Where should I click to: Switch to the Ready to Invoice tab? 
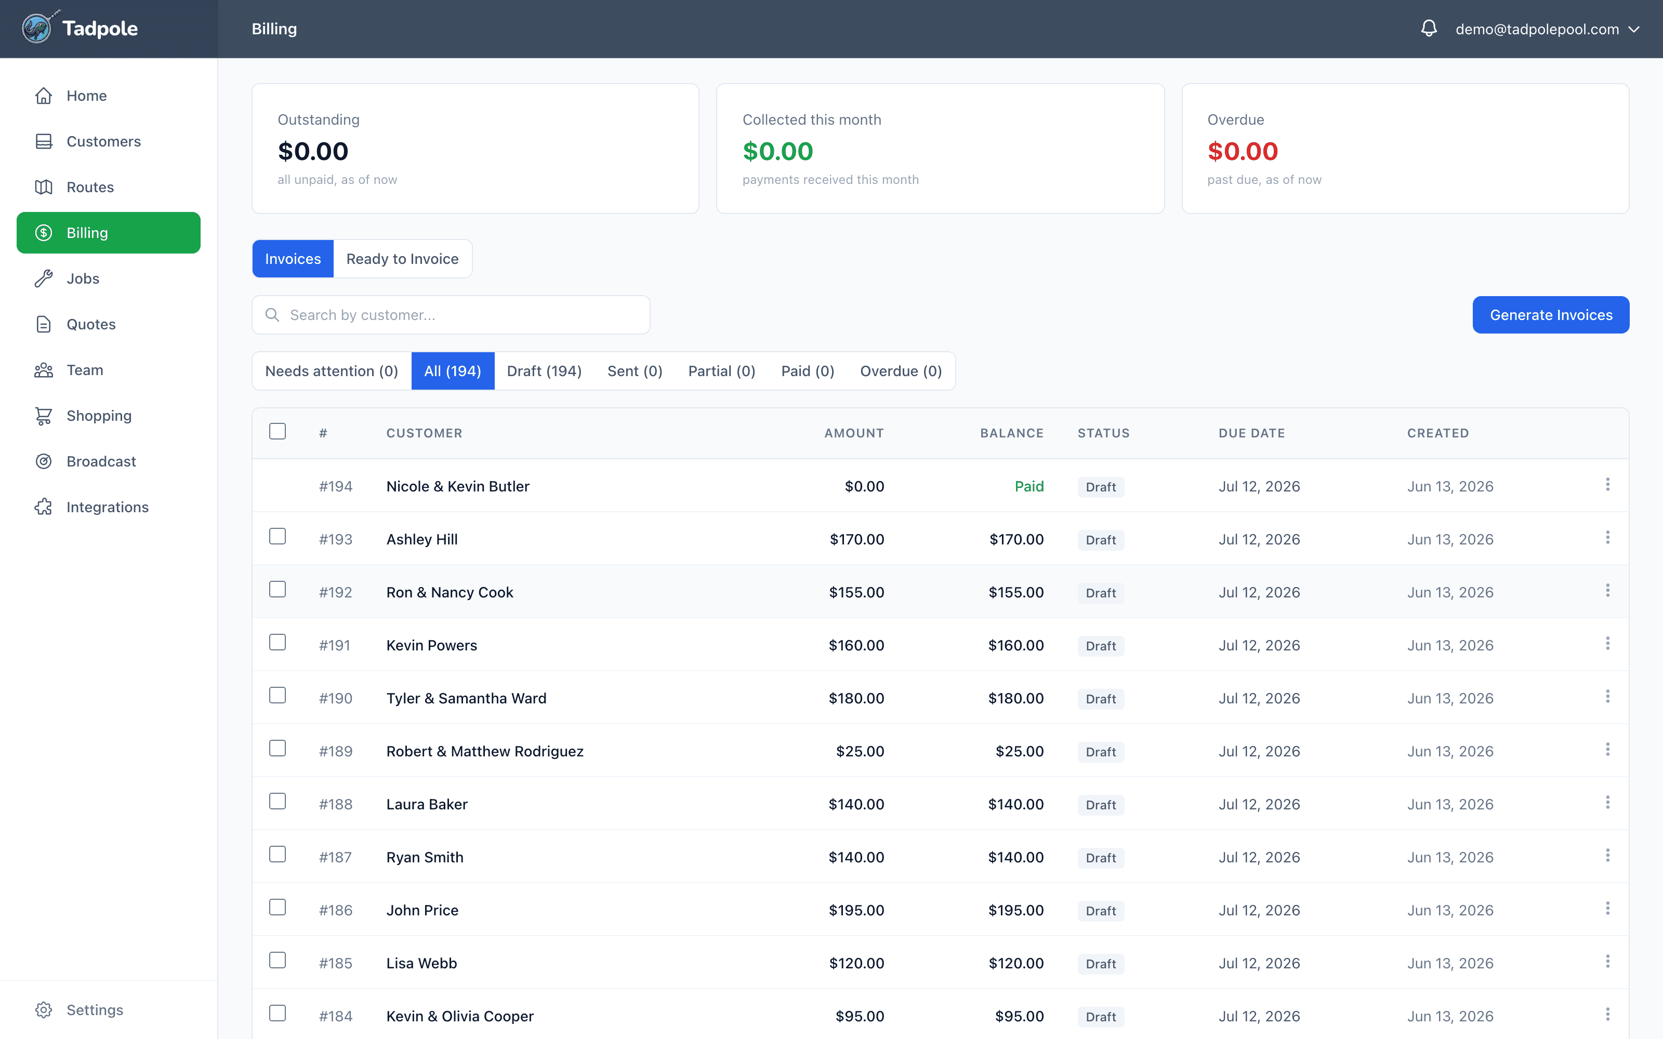(402, 258)
